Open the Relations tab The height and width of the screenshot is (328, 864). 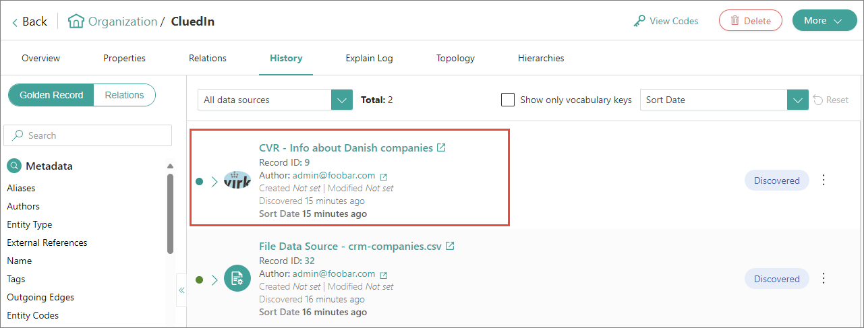(x=208, y=58)
